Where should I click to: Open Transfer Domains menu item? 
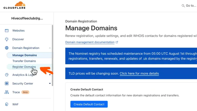click(24, 61)
